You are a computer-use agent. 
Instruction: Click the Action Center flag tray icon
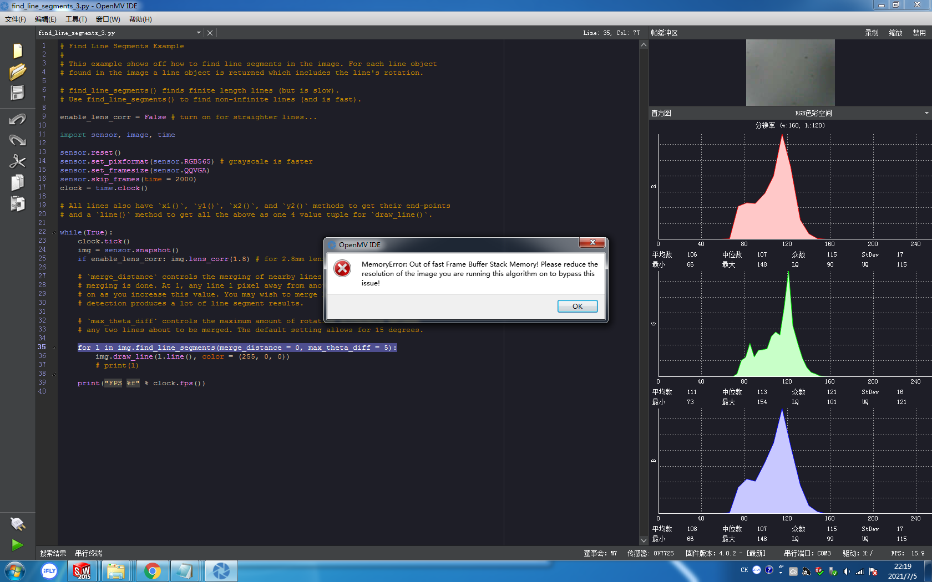(x=873, y=571)
